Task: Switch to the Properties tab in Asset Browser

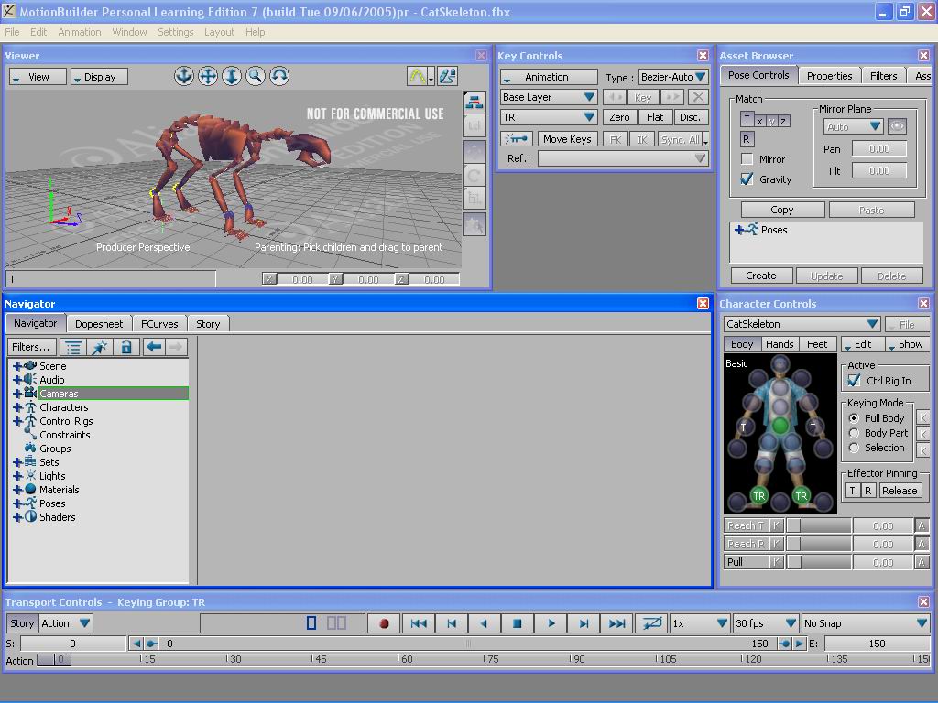Action: pos(829,76)
